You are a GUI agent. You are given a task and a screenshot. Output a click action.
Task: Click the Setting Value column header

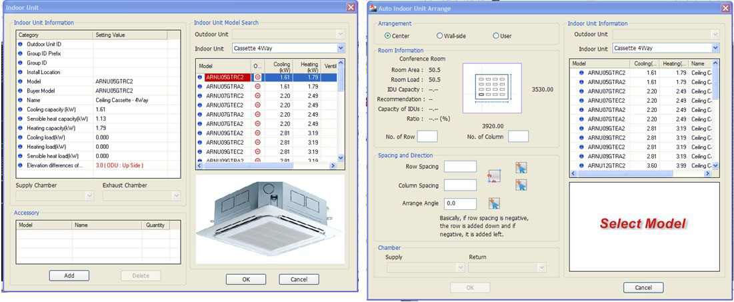pyautogui.click(x=137, y=34)
